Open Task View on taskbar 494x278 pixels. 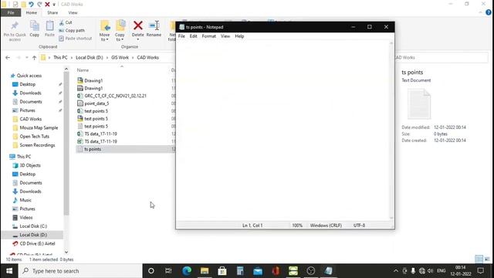[x=168, y=271]
